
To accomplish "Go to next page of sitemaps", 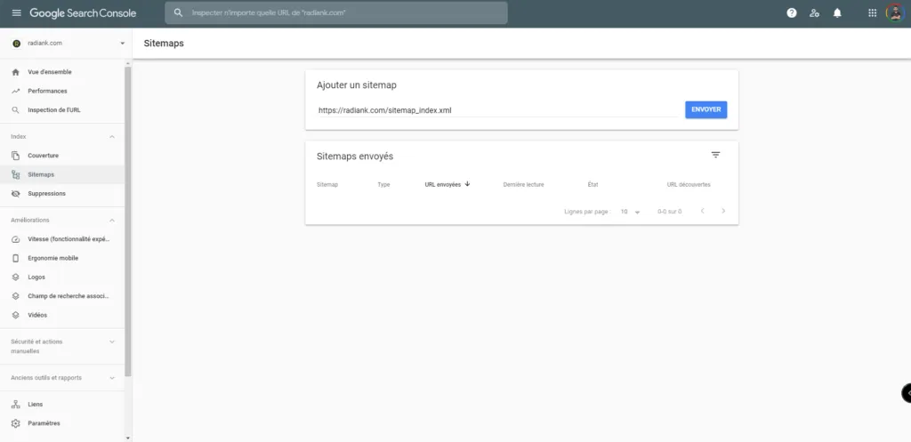I will click(x=723, y=212).
